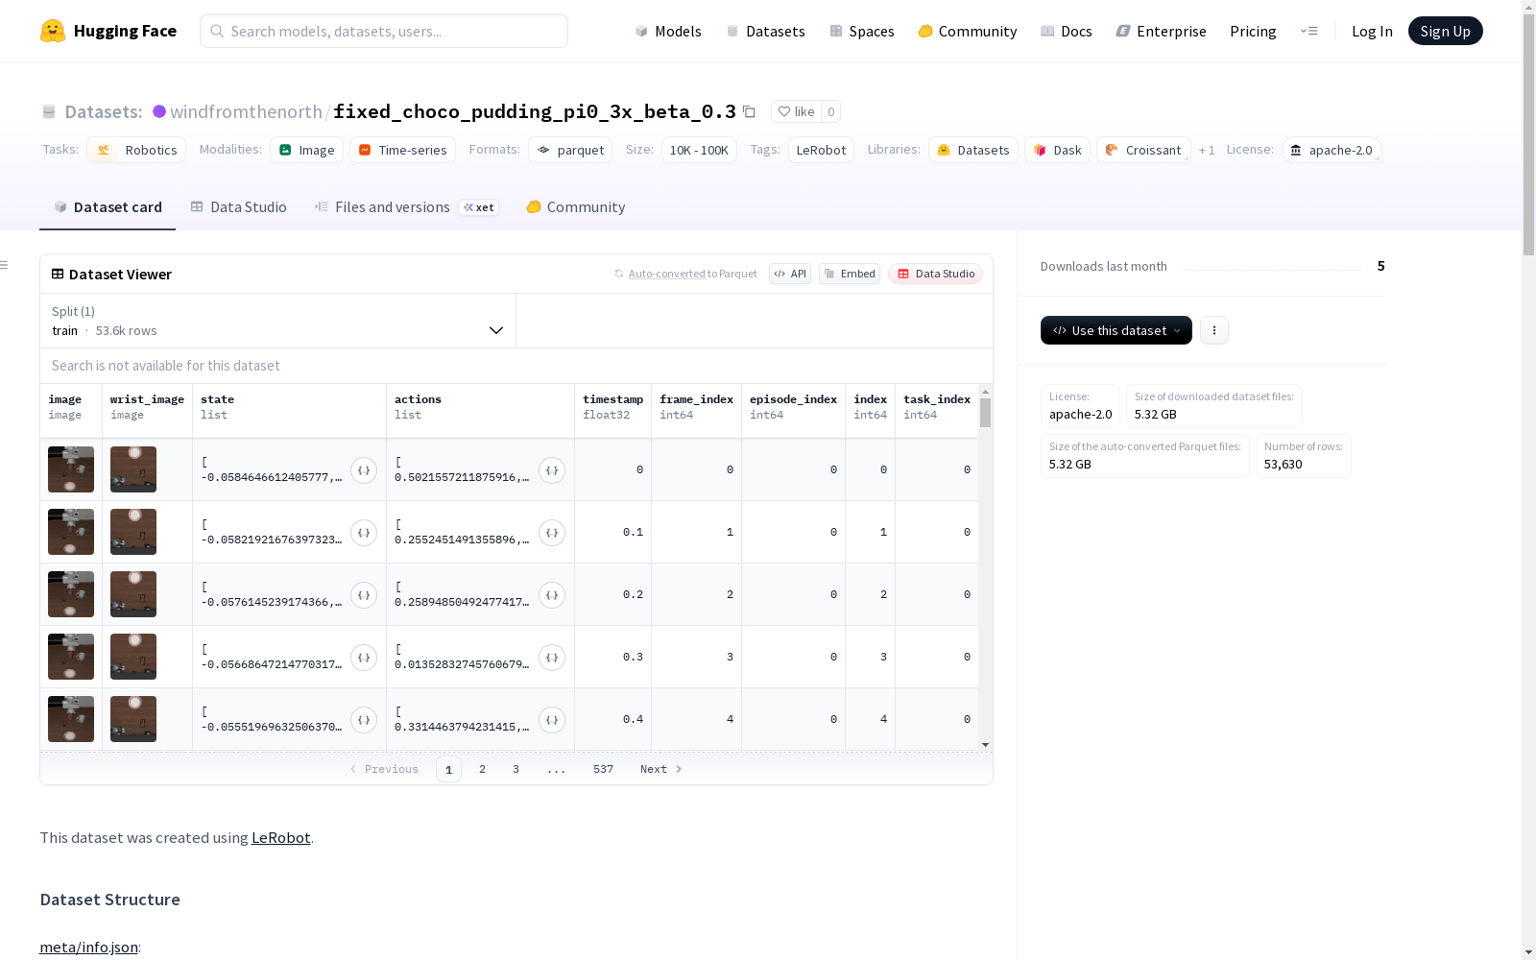Open the image thumbnail in the timestamp 0.2 row
Image resolution: width=1536 pixels, height=960 pixels.
pyautogui.click(x=71, y=594)
